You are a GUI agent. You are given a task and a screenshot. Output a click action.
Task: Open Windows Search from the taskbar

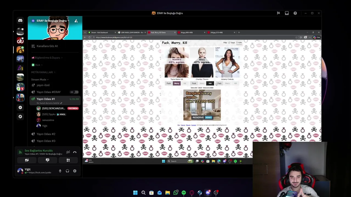click(143, 193)
